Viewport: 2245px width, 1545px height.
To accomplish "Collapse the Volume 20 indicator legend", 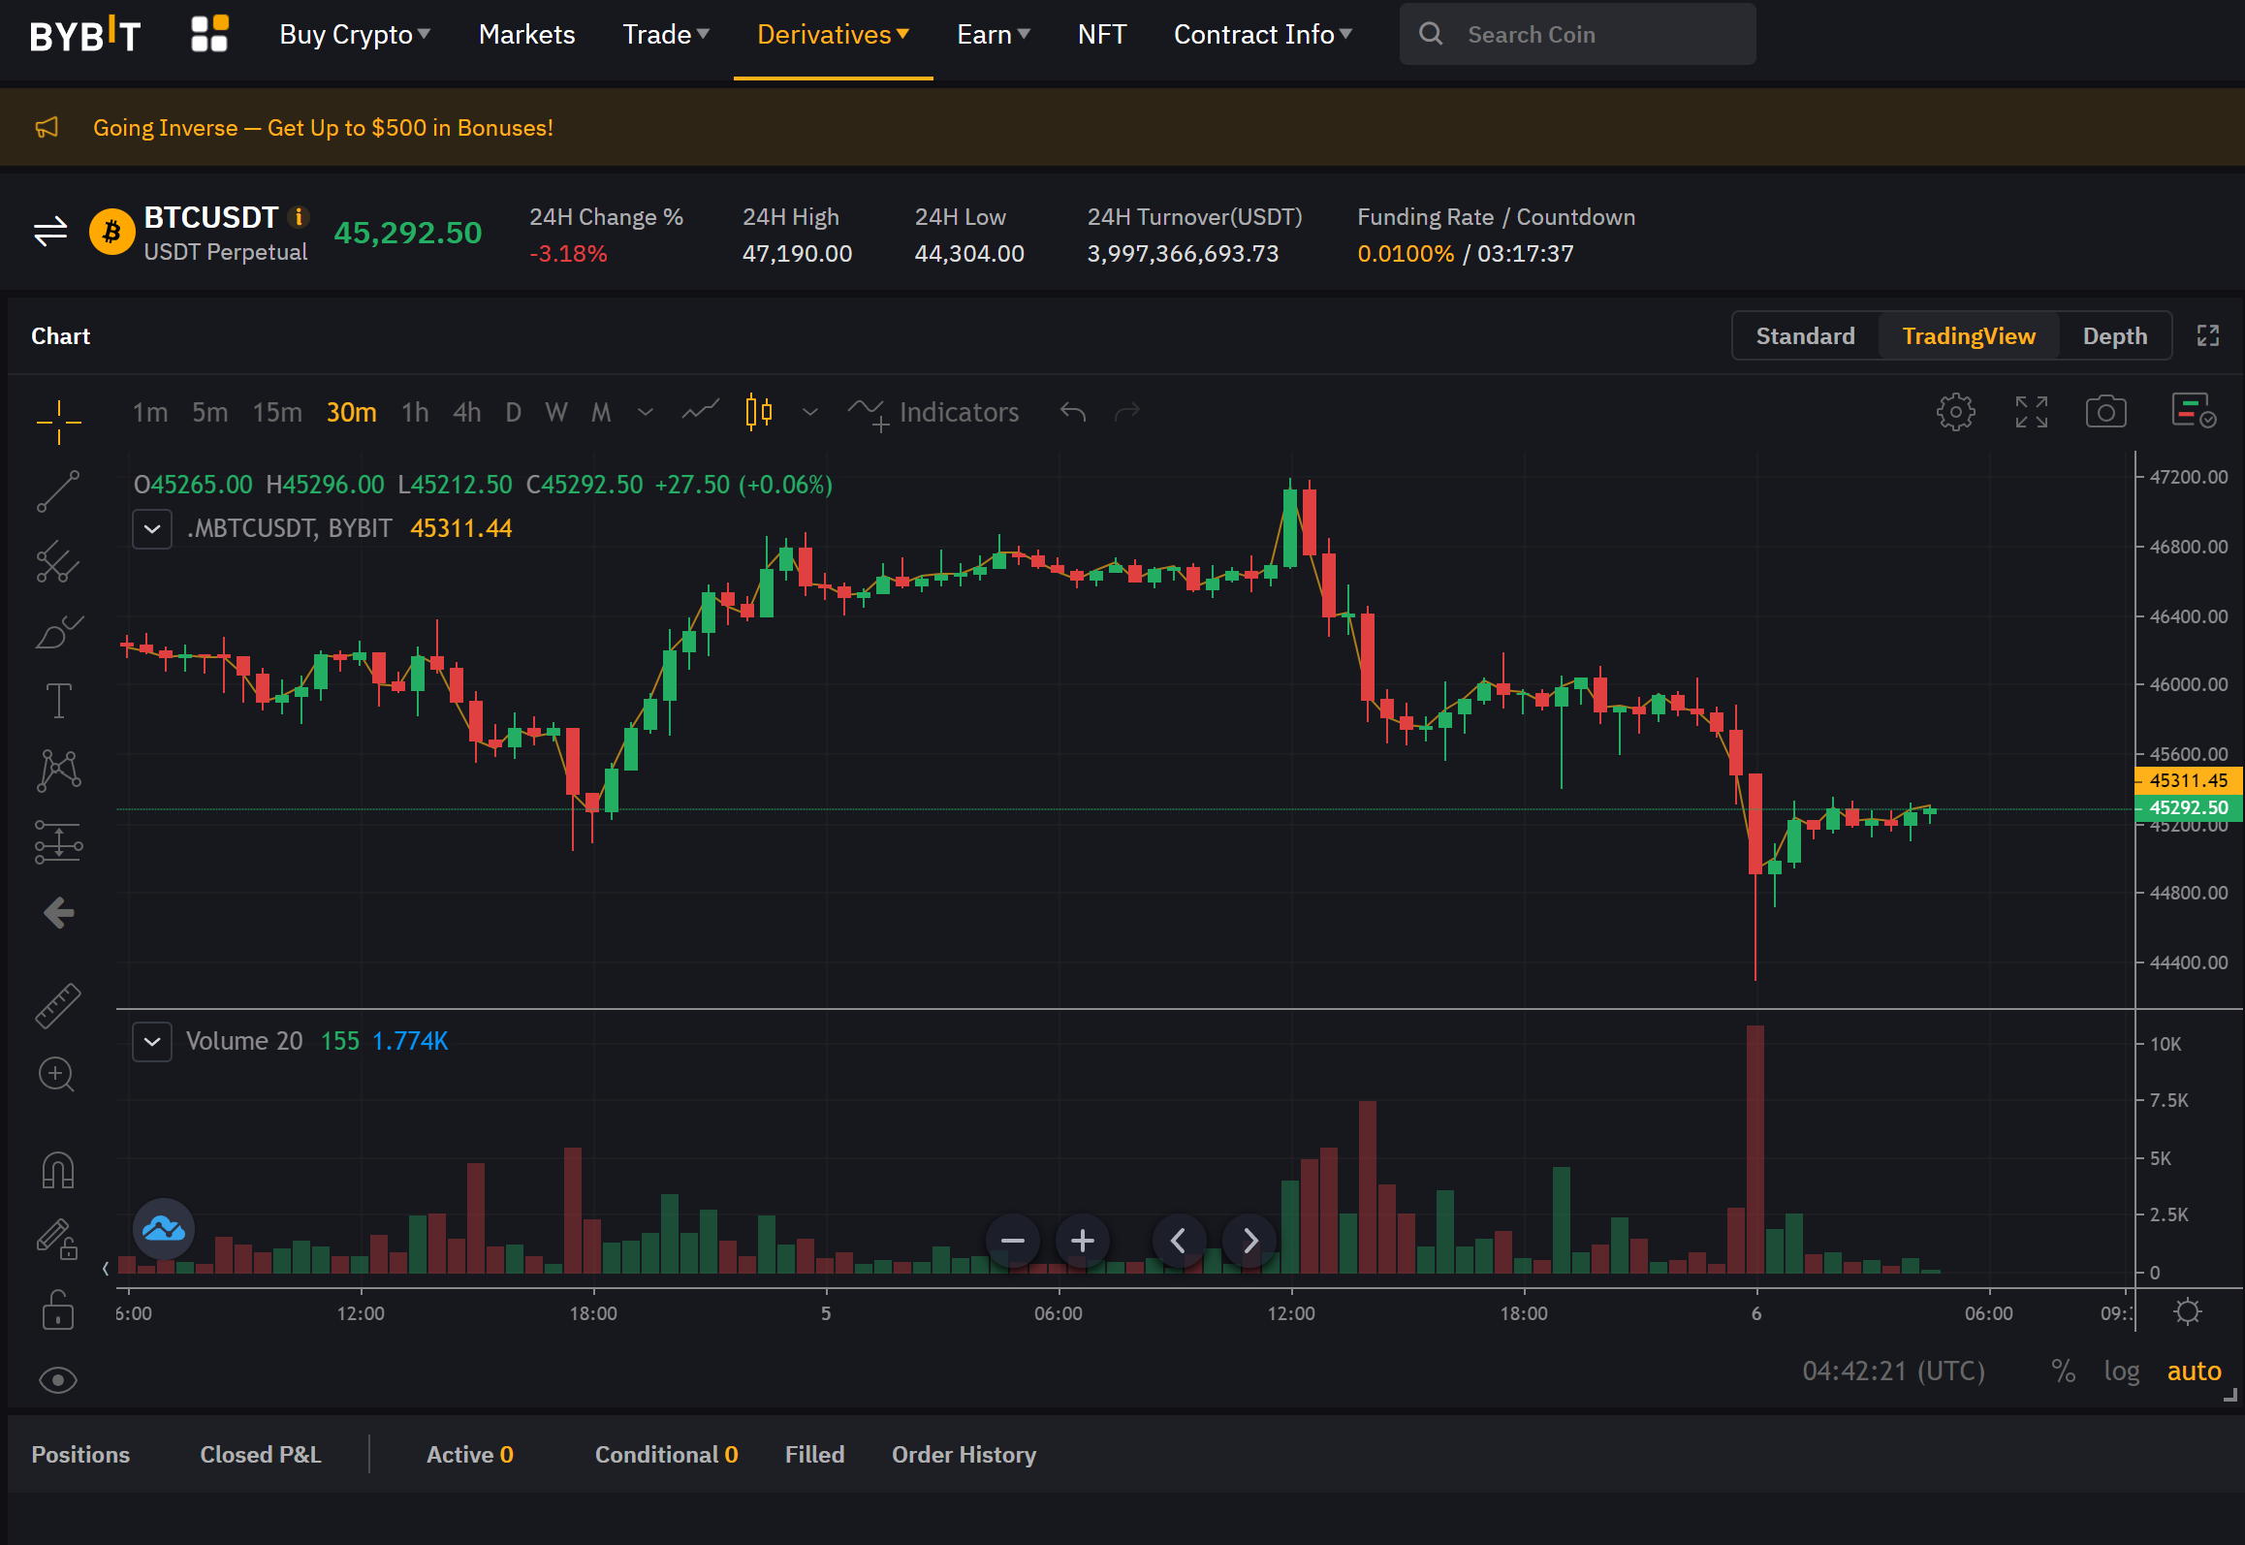I will coord(152,1042).
